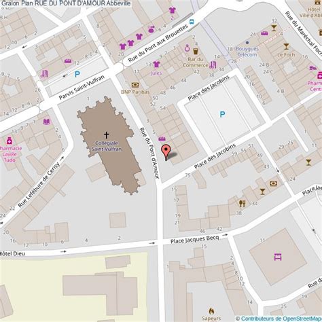Open the Pharmacie Lavile Tudo pharmacy icon
The image size is (322, 322).
[x=9, y=141]
